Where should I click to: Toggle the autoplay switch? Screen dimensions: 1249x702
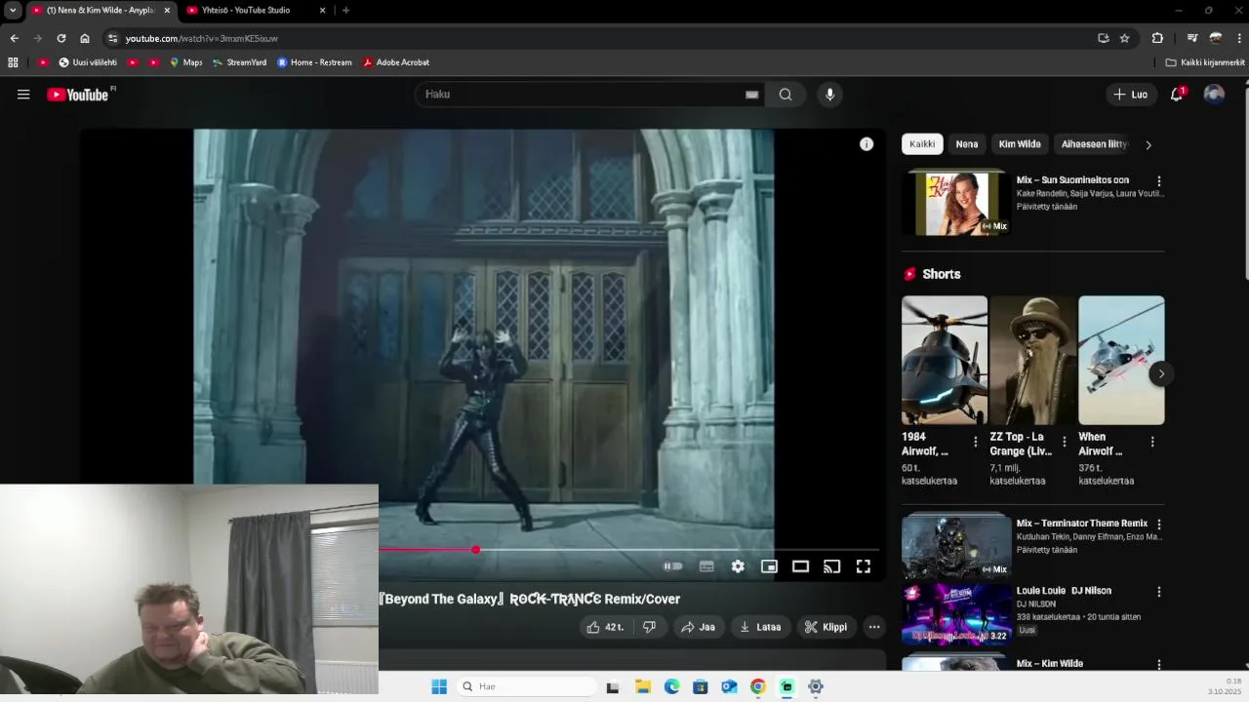[x=672, y=566]
